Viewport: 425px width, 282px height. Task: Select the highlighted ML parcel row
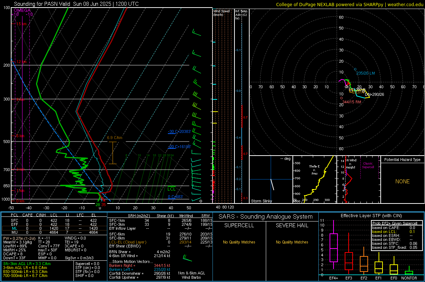(x=54, y=228)
